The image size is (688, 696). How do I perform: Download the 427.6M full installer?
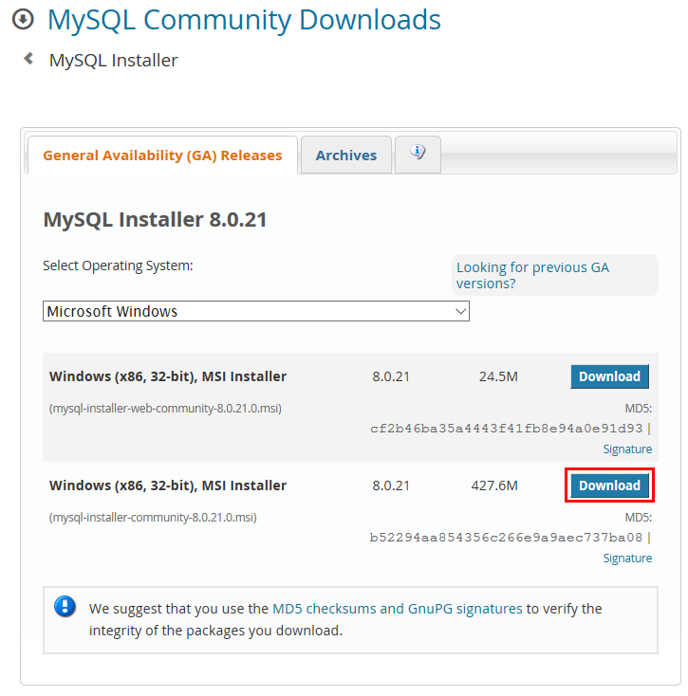[x=609, y=485]
